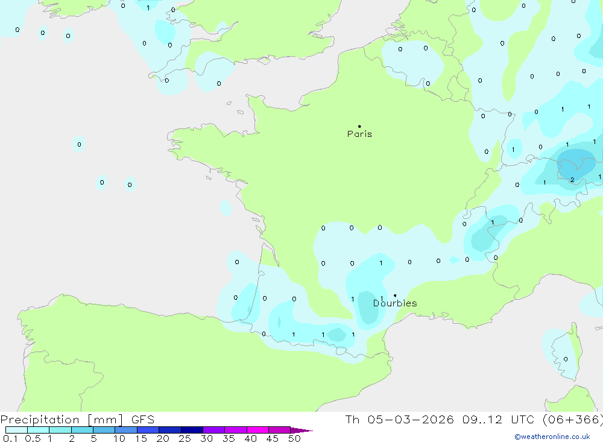Click the legend swatch between 20 and 25
This screenshot has height=442, width=603.
170,430
